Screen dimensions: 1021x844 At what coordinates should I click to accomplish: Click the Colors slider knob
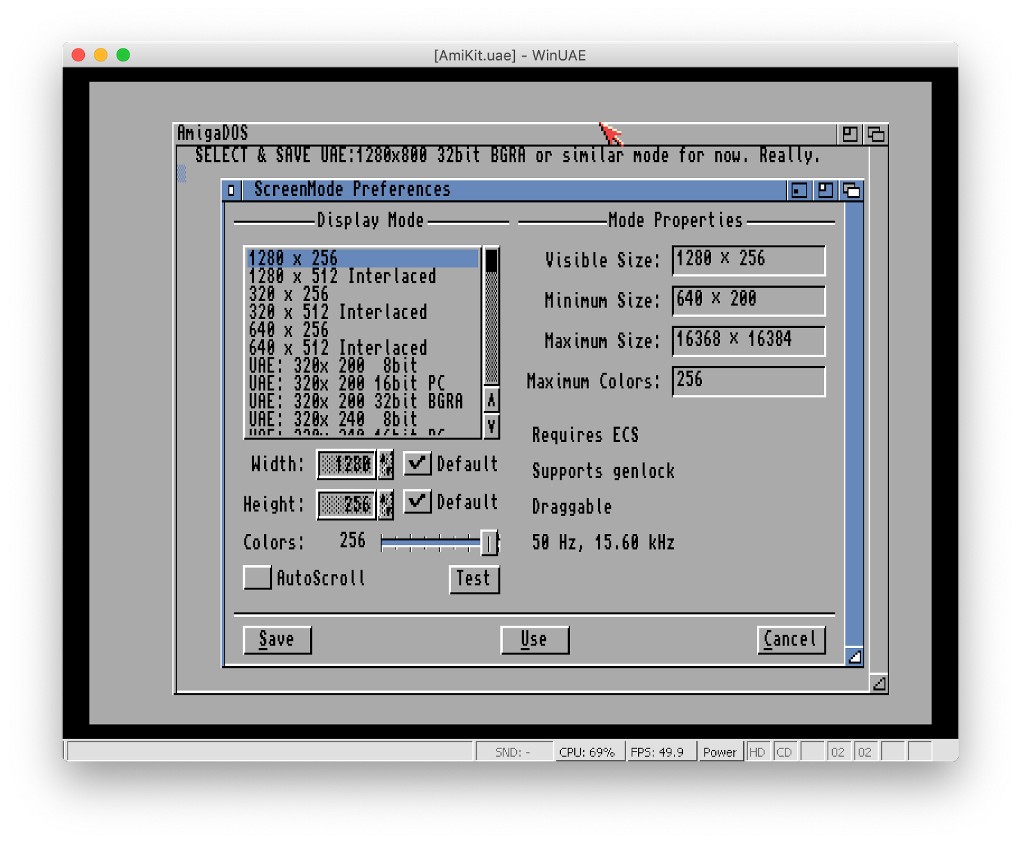489,543
